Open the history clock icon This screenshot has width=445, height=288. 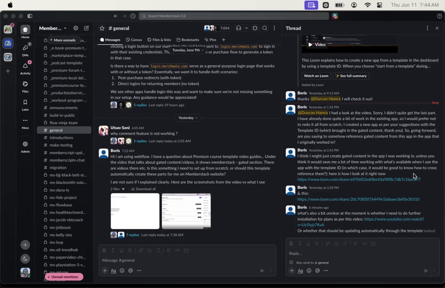click(x=133, y=16)
